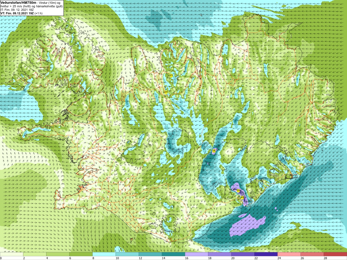Click the 0–2 m/s pale cream legend swatch
The height and width of the screenshot is (260, 347).
(x=12, y=254)
